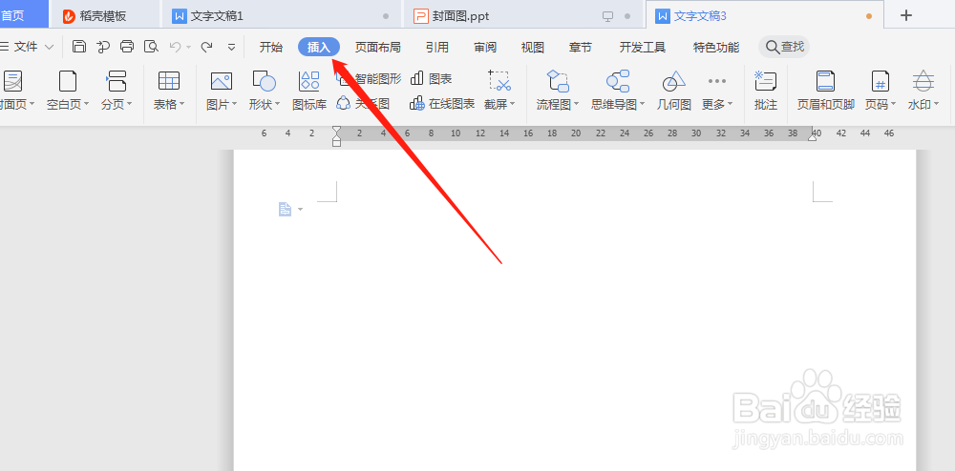Switch to the 视图 tab
The image size is (955, 471).
click(x=532, y=48)
